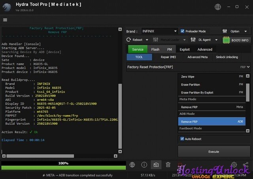This screenshot has width=253, height=179.
Task: Click 'Elapsed Time : 00:00:14' line
Action: click(x=23, y=140)
